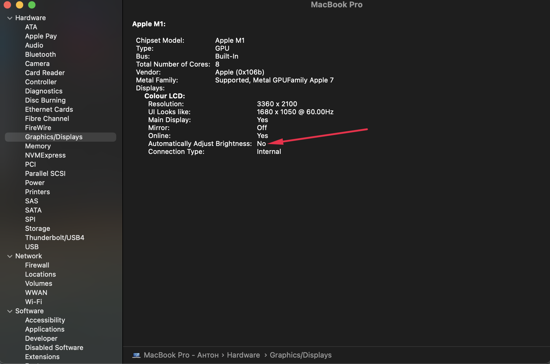Select Firewall under Network

coord(37,265)
